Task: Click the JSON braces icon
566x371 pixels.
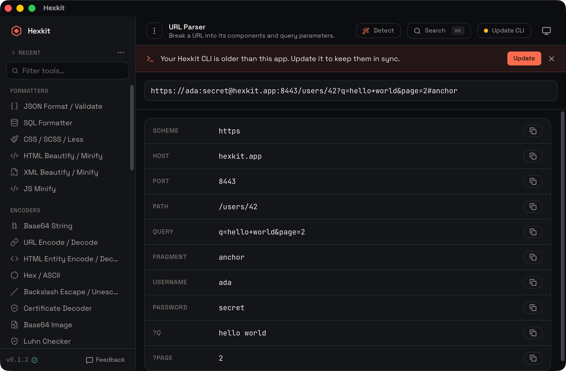Action: pos(14,106)
